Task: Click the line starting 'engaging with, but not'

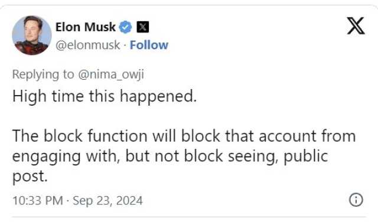Action: coord(170,156)
